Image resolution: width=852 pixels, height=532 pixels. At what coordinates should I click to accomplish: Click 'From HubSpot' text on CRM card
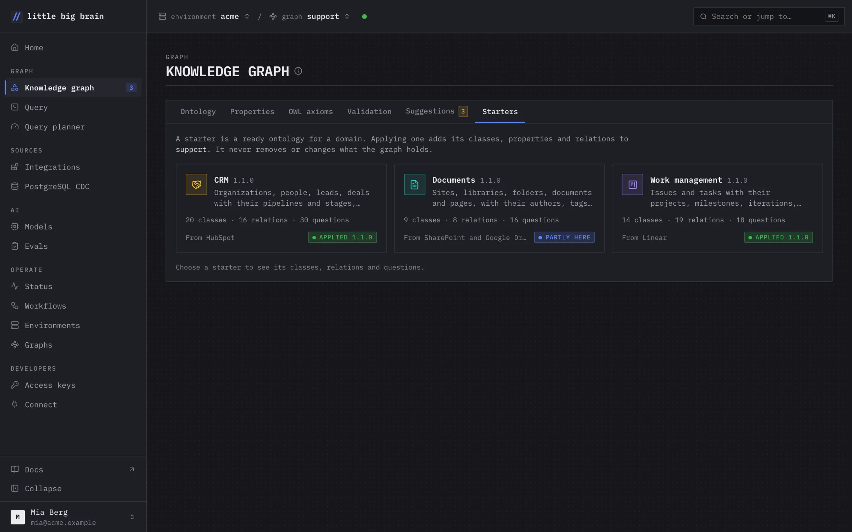[x=210, y=238]
